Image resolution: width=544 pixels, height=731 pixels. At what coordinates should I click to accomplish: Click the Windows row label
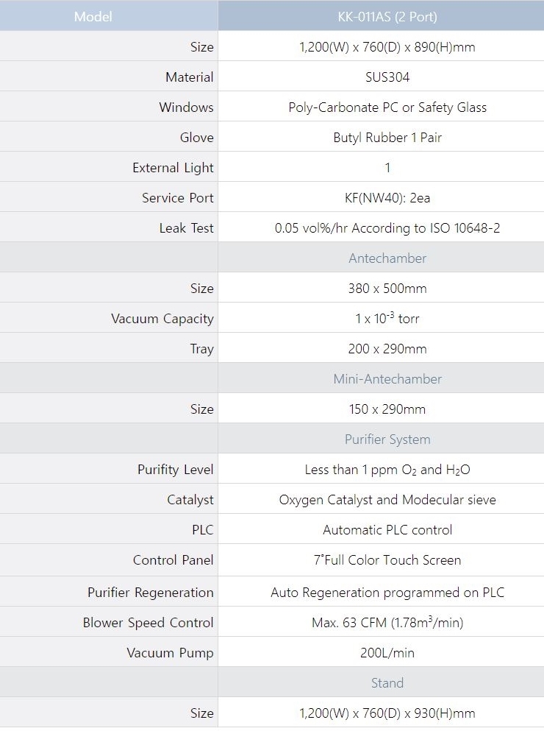pyautogui.click(x=186, y=107)
